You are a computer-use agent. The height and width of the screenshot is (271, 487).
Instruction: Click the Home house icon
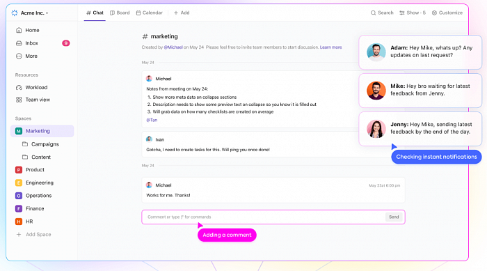[19, 30]
